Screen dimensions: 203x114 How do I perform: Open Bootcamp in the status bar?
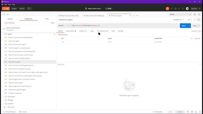tap(158, 112)
